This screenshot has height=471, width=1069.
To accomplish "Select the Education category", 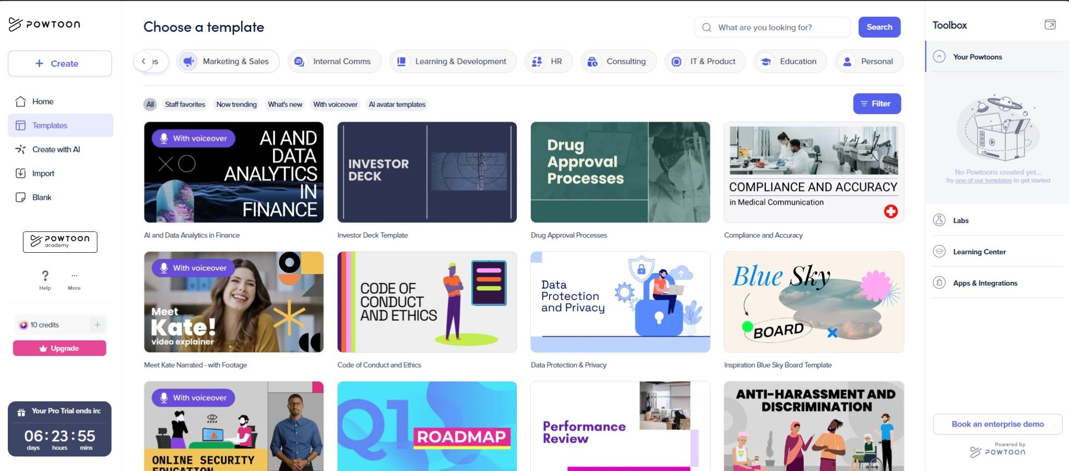I will click(790, 62).
